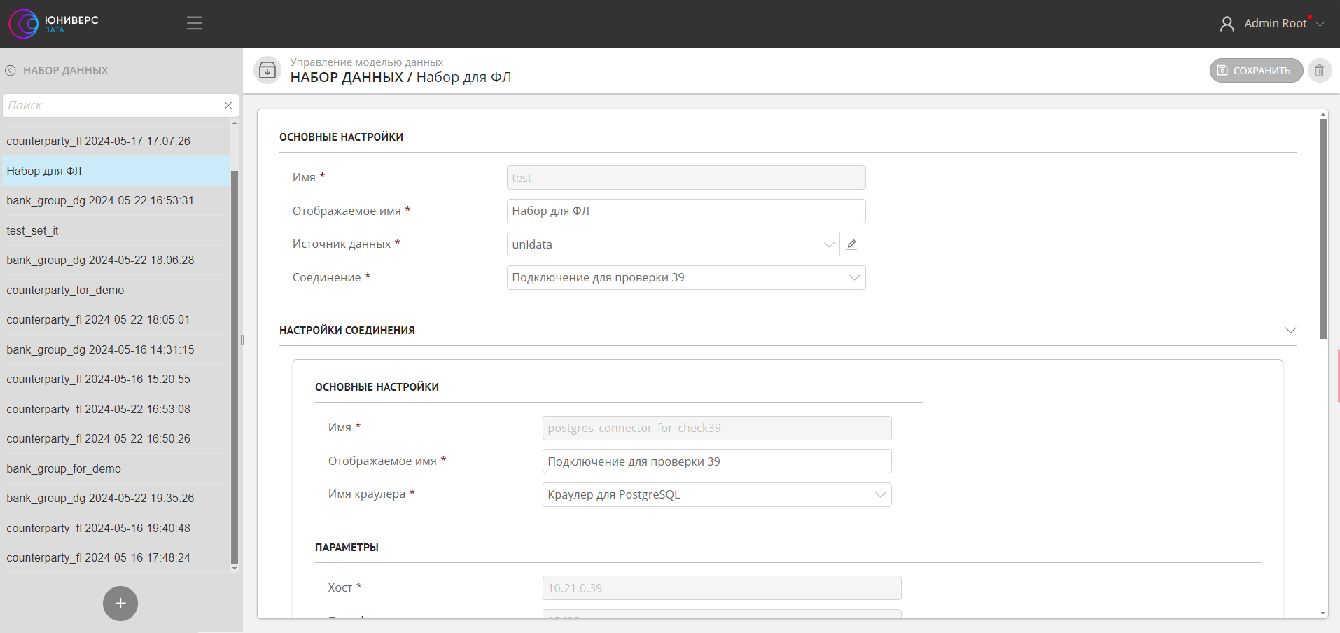Clear the search field with X icon
This screenshot has width=1340, height=633.
point(228,105)
